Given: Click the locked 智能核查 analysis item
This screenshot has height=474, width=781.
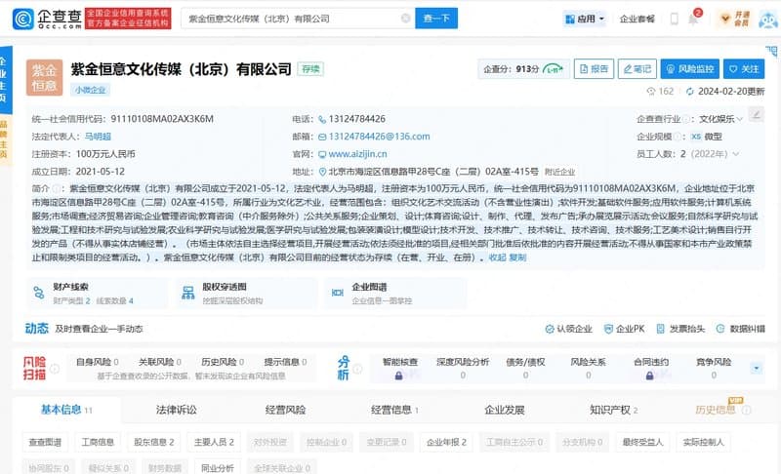Looking at the screenshot, I should (400, 368).
